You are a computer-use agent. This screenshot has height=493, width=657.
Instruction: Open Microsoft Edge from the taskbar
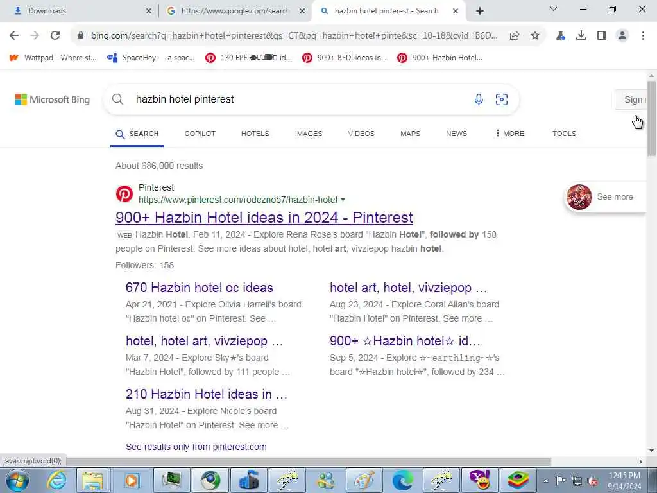(403, 480)
